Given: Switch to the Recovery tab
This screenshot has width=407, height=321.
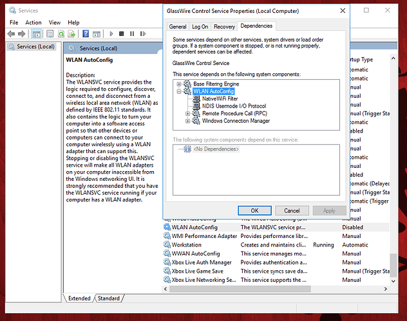Looking at the screenshot, I should click(x=224, y=26).
